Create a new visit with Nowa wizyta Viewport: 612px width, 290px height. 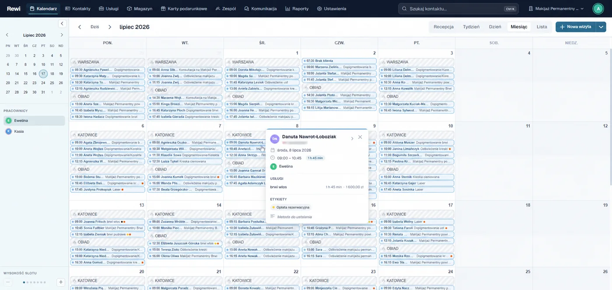pyautogui.click(x=576, y=27)
